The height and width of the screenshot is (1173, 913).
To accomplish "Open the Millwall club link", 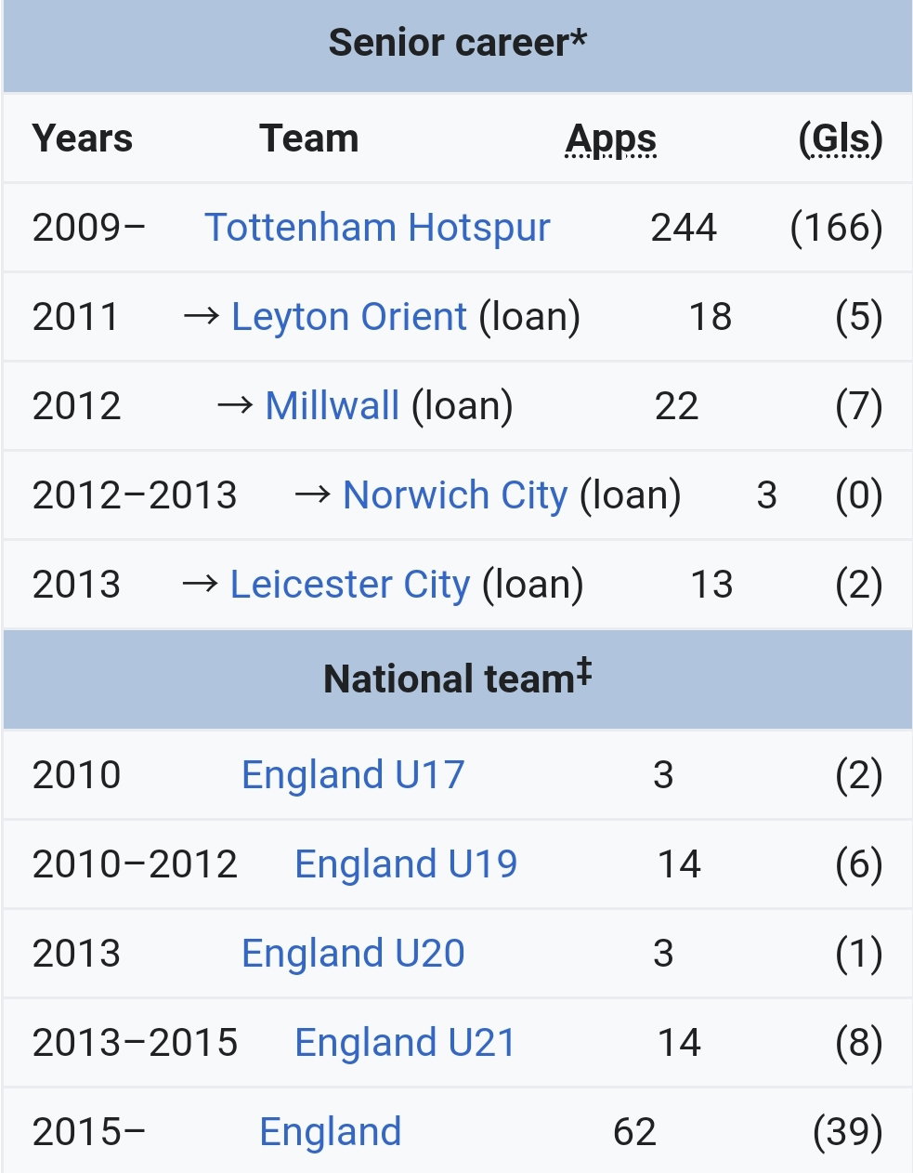I will pos(332,406).
